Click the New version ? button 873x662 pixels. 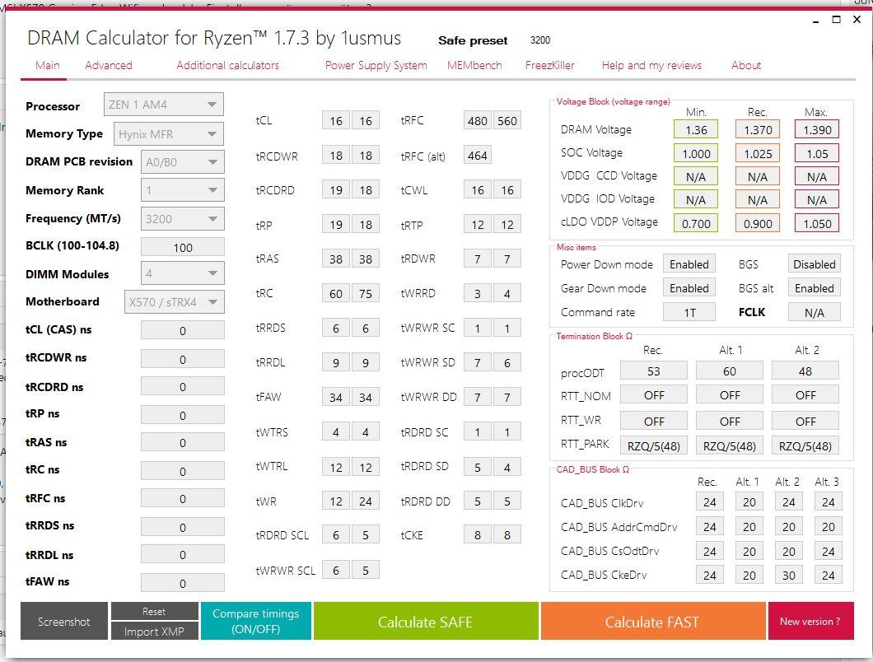(x=810, y=621)
